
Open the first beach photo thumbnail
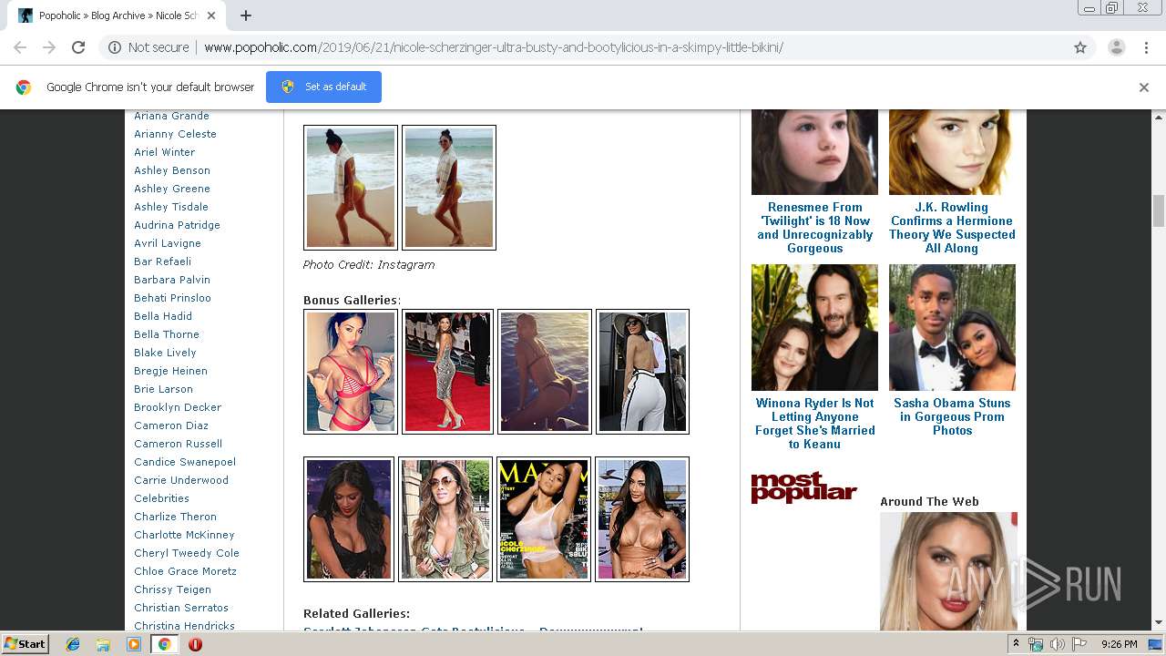pyautogui.click(x=351, y=188)
